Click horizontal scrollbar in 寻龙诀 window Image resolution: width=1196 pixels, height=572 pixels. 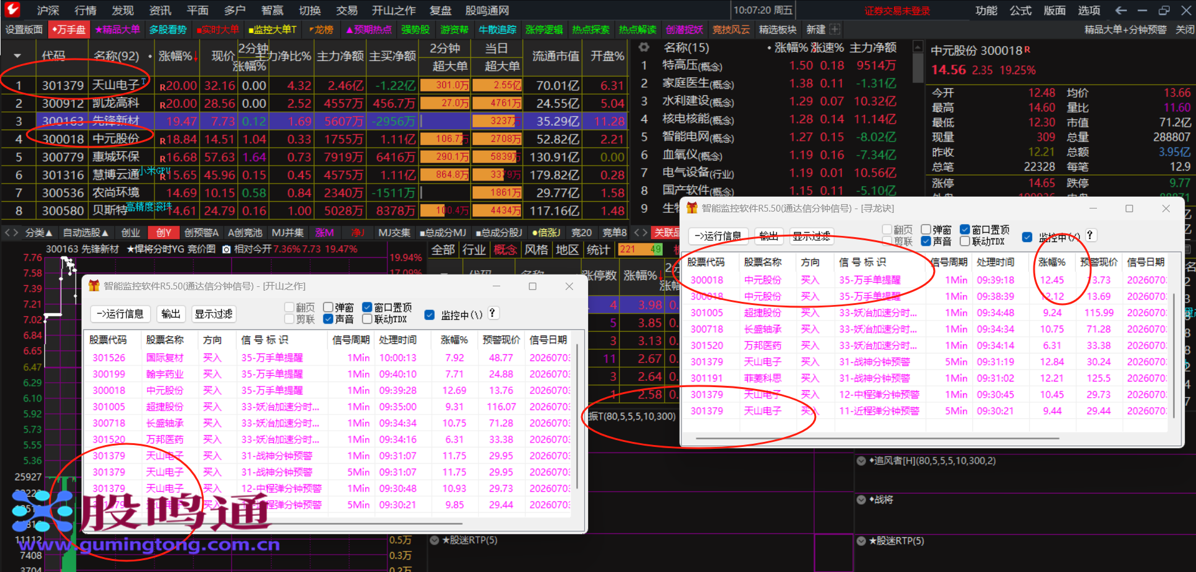tap(877, 438)
